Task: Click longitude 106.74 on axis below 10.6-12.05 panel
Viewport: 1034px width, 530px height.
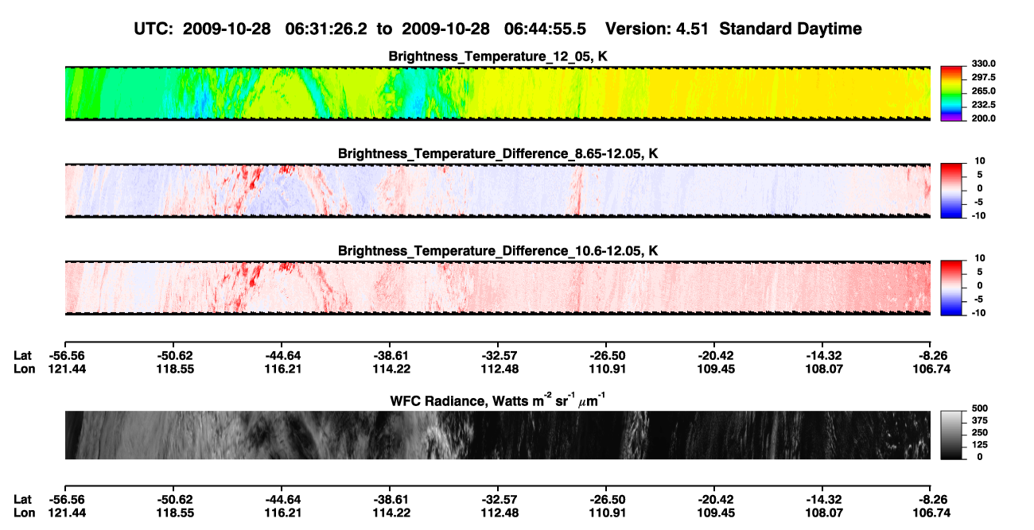Action: click(930, 369)
